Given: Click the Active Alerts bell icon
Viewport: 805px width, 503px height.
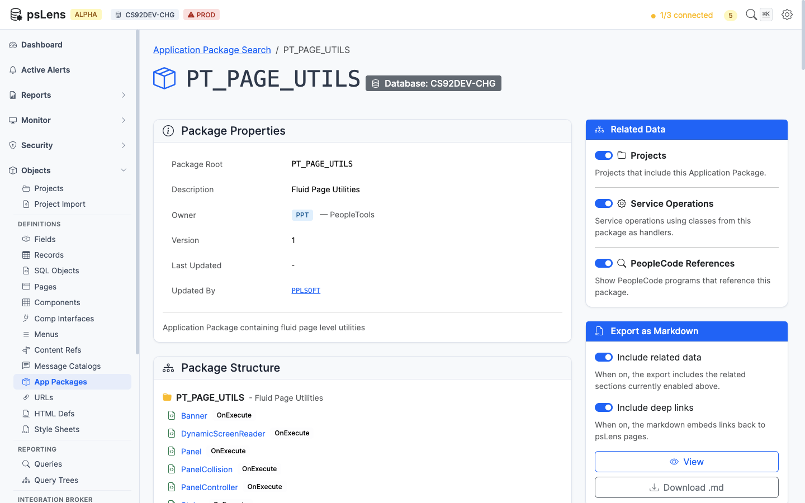Looking at the screenshot, I should pos(13,70).
